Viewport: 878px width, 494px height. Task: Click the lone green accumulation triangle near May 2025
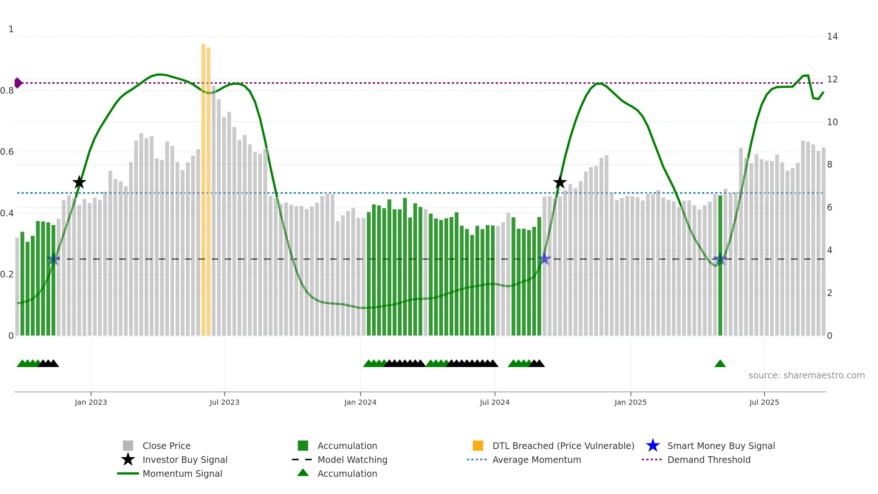pos(720,364)
